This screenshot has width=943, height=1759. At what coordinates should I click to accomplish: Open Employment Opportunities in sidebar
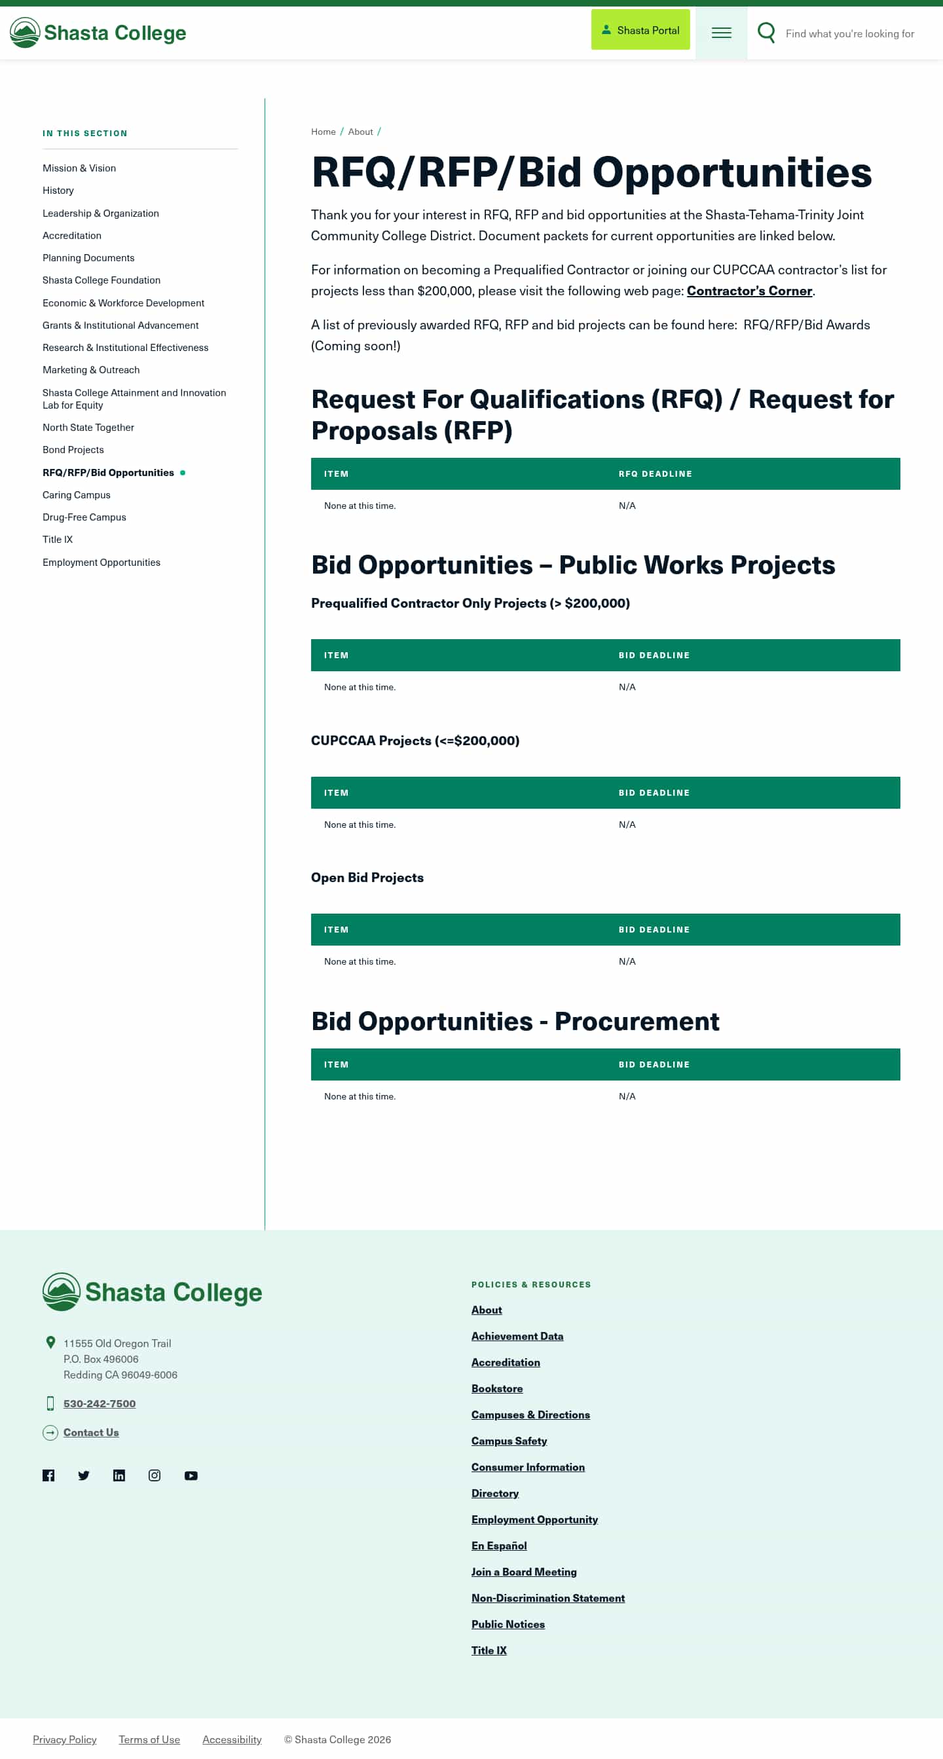coord(101,562)
